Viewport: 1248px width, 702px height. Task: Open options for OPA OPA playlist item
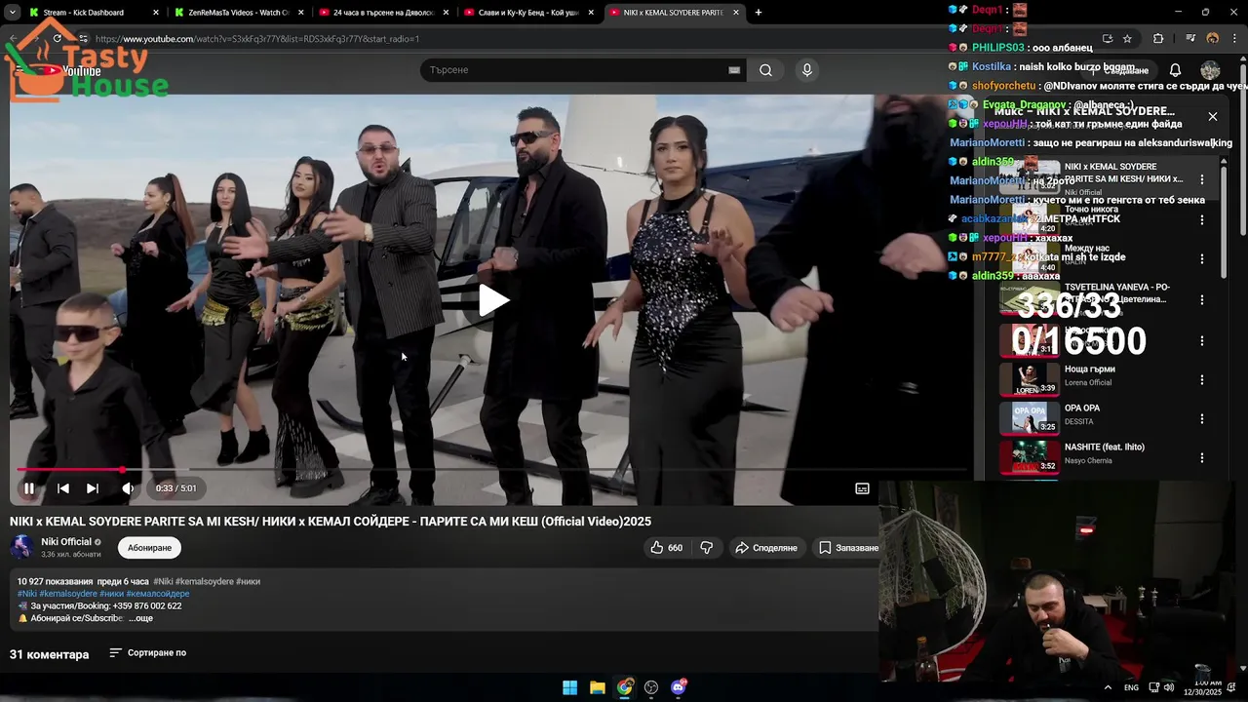tap(1202, 419)
